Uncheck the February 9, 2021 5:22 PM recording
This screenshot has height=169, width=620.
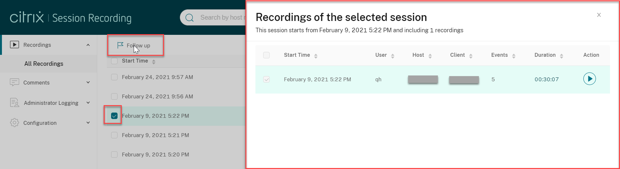[x=114, y=116]
